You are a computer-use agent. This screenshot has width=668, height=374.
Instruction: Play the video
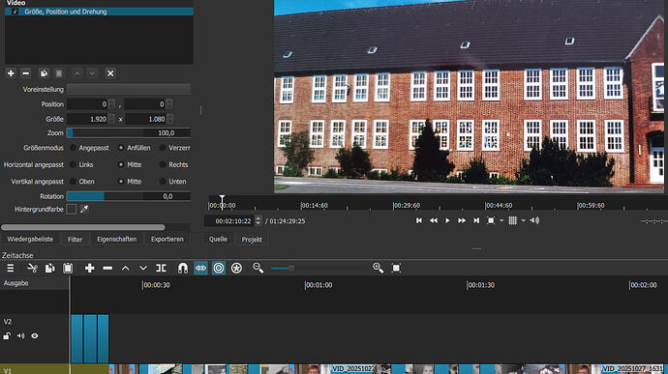click(x=447, y=220)
